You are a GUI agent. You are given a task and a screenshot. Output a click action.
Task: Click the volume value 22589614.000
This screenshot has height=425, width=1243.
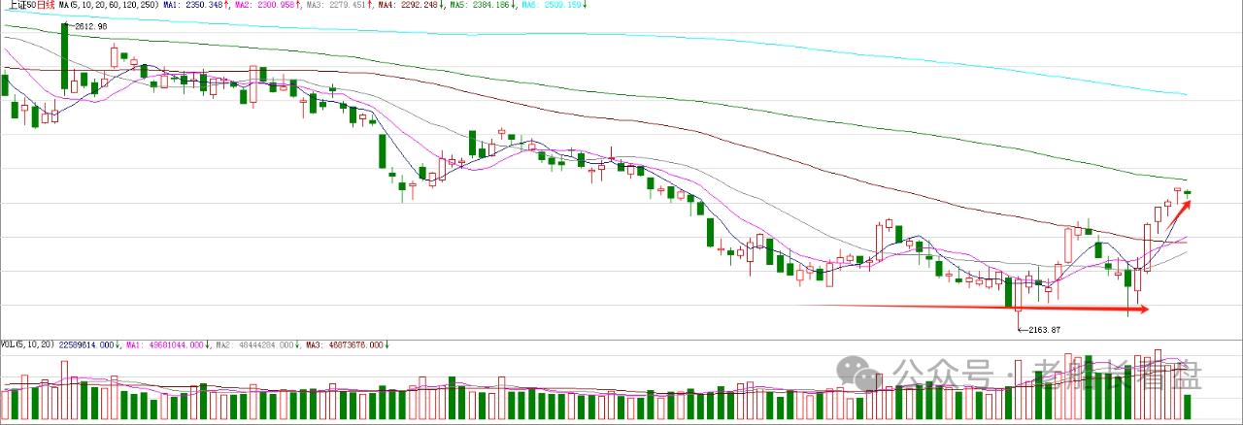click(x=86, y=344)
